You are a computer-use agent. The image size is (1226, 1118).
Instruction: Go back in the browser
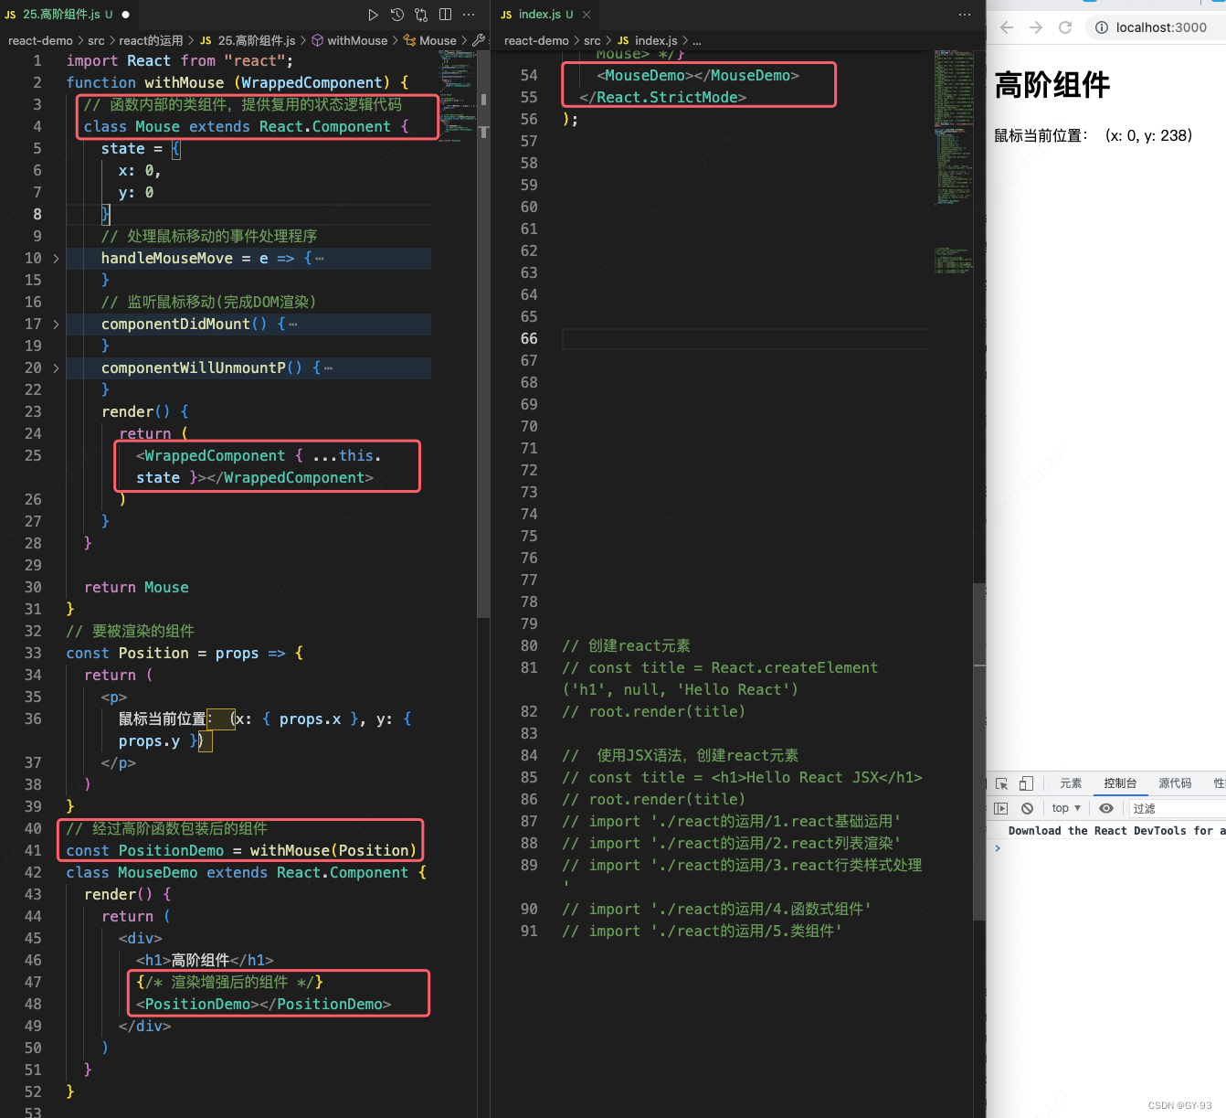pos(1007,27)
